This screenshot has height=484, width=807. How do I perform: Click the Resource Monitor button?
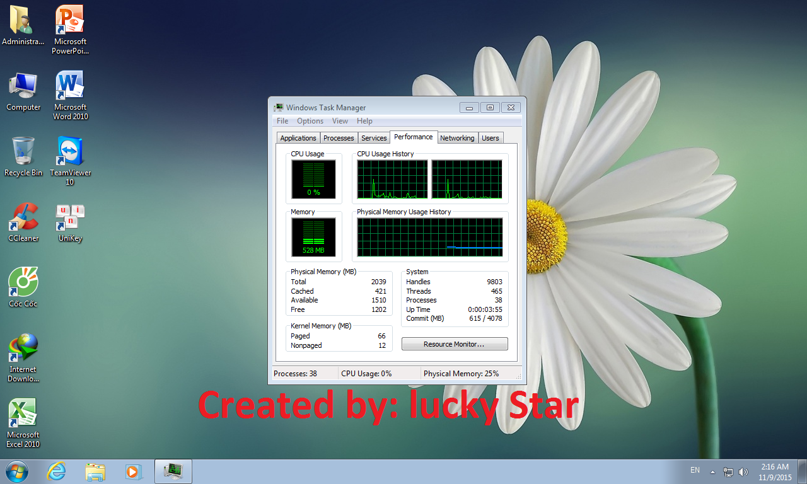tap(455, 344)
